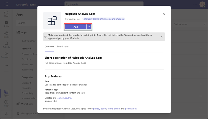208x119 pixels.
Task: Open the app launcher waffle icon
Action: (6, 4)
